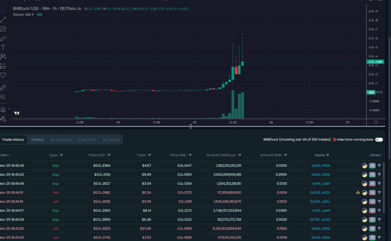Open the Price Alerts tab
This screenshot has height=241, width=391.
pos(87,140)
